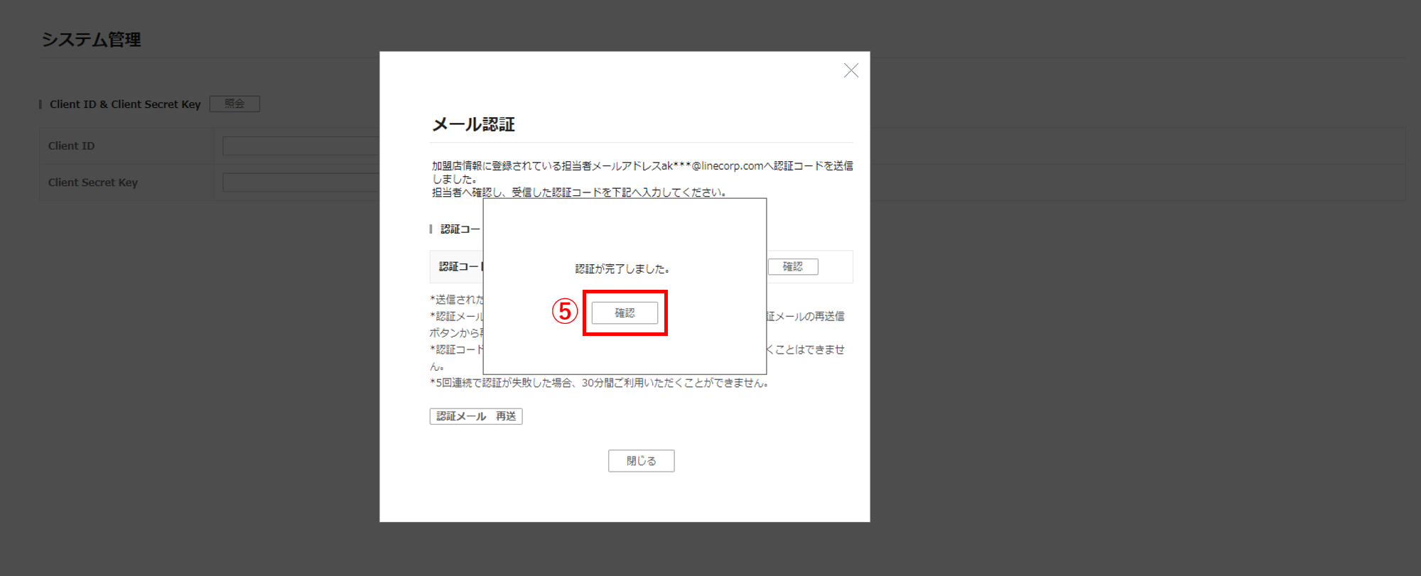
Task: Click the 受信した認証コード instruction line
Action: click(x=618, y=192)
